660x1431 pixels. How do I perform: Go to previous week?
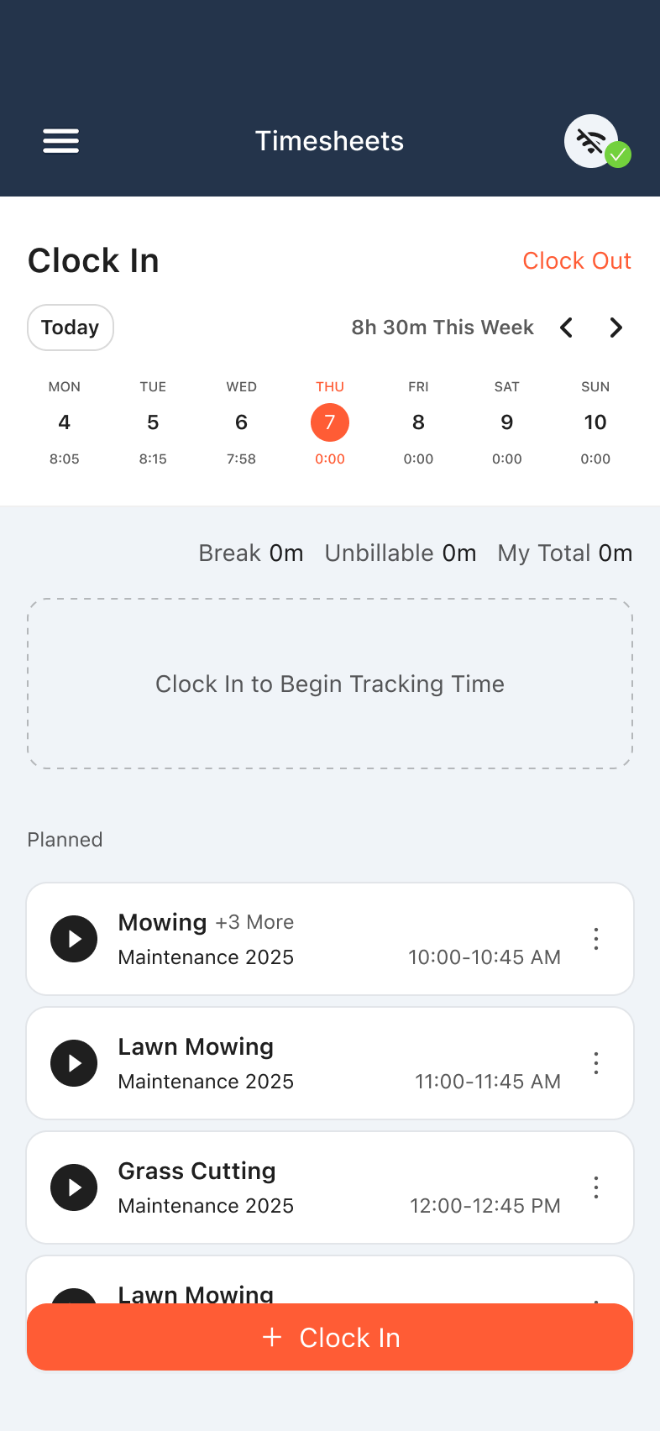[x=567, y=328]
